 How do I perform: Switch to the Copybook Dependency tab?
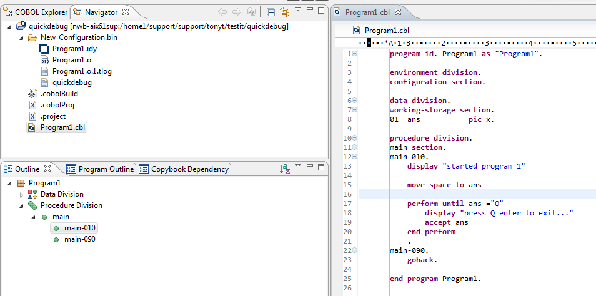tap(184, 169)
